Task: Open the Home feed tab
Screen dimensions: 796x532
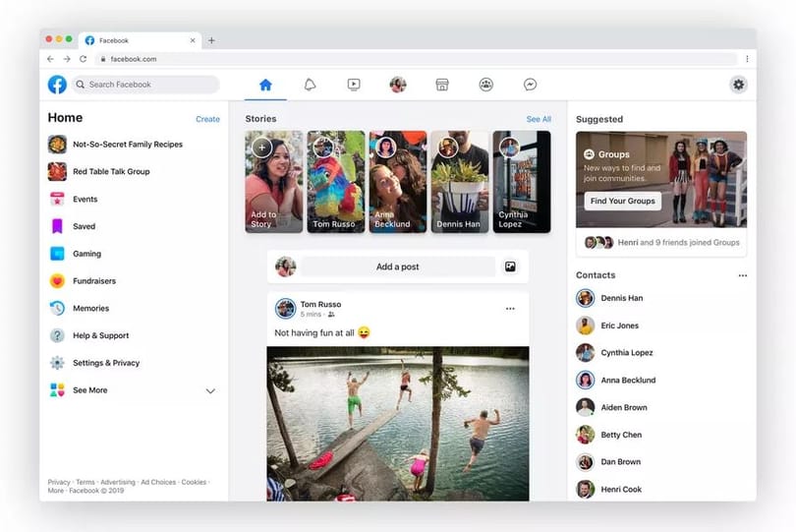Action: [265, 85]
